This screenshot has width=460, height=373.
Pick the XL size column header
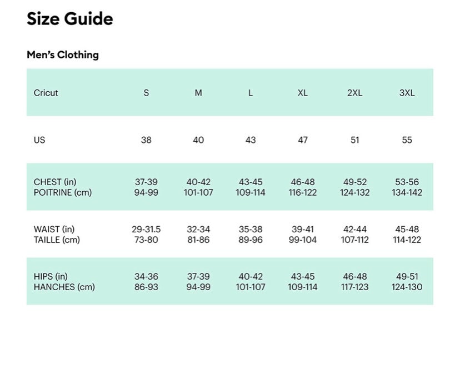click(302, 93)
